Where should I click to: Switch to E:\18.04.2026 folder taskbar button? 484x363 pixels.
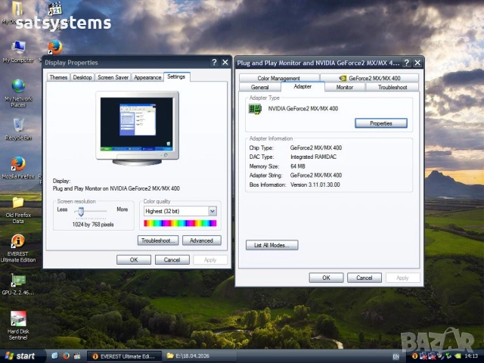pyautogui.click(x=200, y=356)
